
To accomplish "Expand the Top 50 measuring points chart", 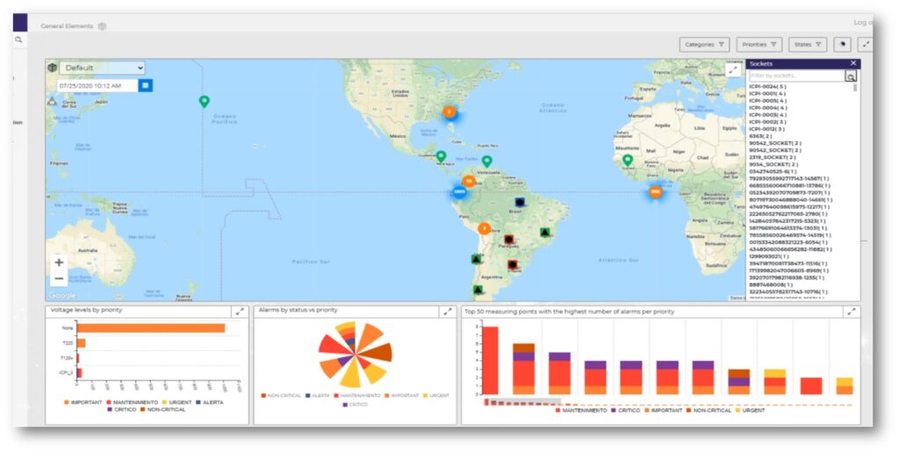I will (x=851, y=312).
